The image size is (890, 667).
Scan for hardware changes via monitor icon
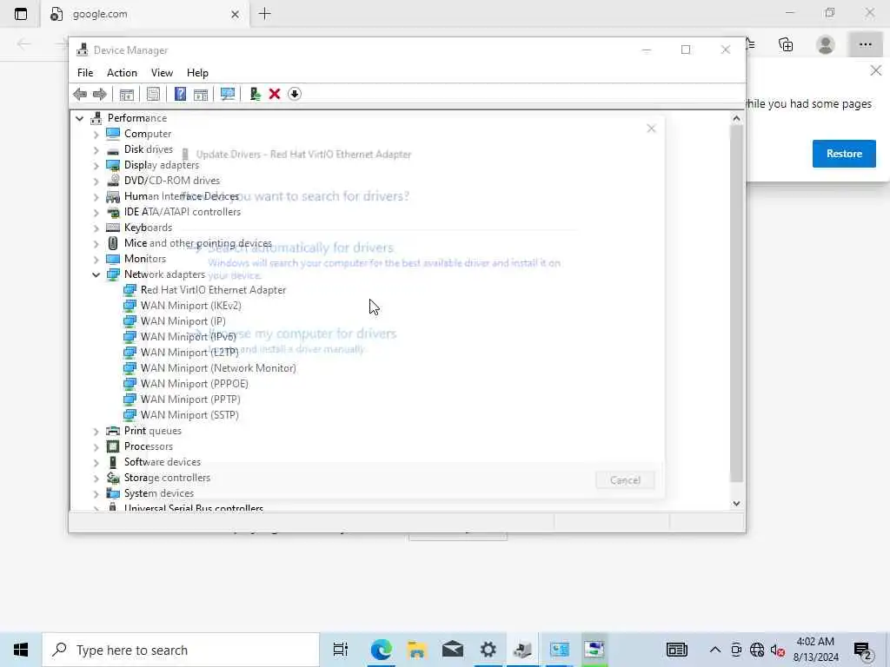coord(228,94)
